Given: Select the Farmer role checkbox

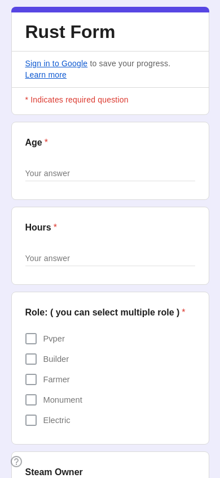Looking at the screenshot, I should coord(31,379).
